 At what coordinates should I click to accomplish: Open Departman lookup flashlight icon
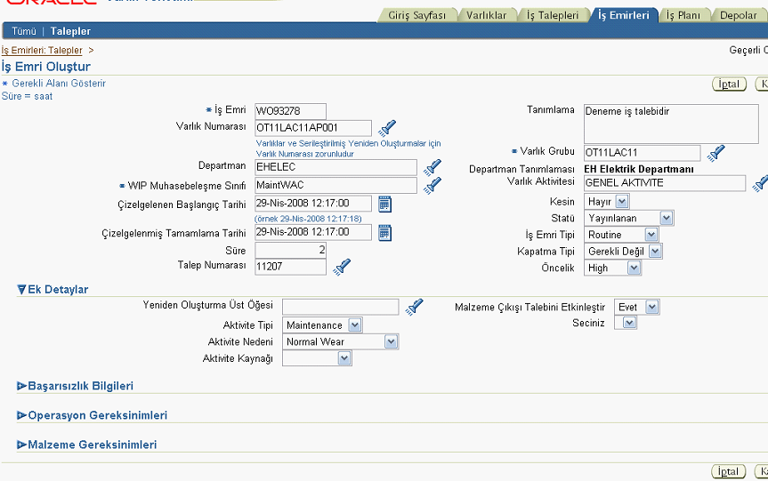pos(433,167)
